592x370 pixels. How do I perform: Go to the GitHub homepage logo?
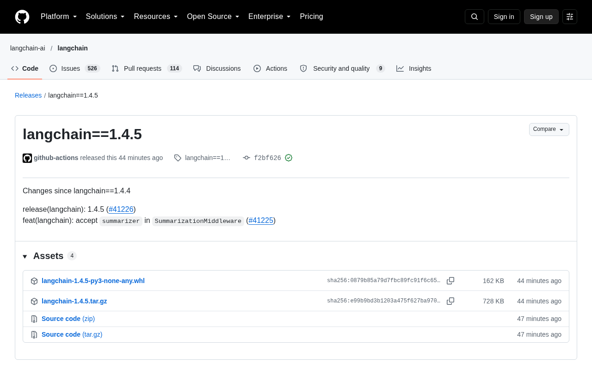(x=22, y=17)
